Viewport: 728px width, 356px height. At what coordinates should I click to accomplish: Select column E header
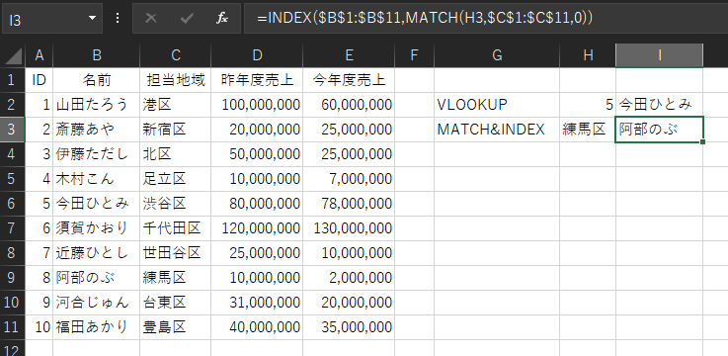click(349, 55)
